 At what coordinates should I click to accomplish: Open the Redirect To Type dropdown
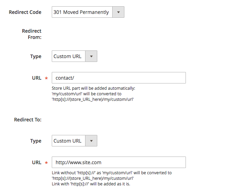pos(69,141)
